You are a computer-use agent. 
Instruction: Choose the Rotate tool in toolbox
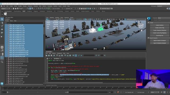[x=2, y=33]
